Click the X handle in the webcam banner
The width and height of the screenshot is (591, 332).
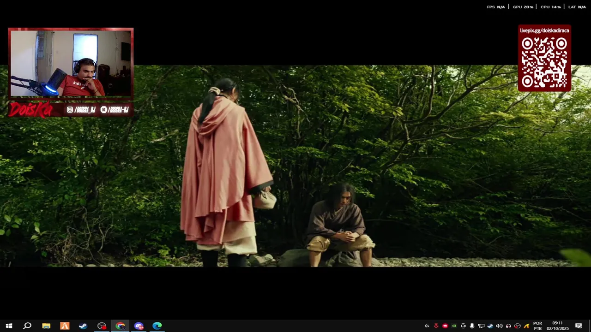pyautogui.click(x=115, y=110)
